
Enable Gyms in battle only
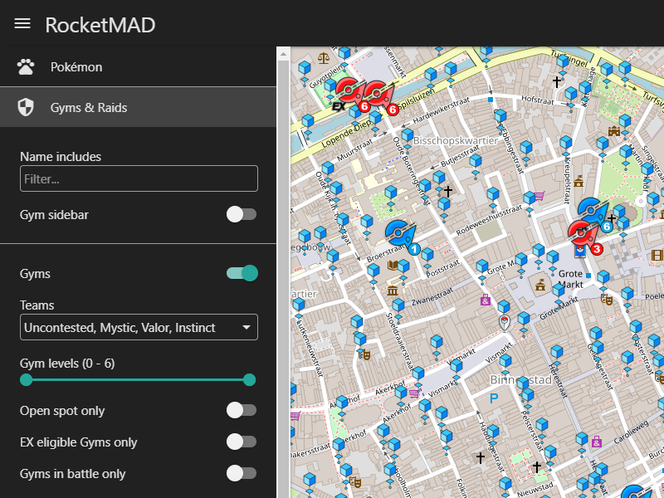click(x=242, y=473)
